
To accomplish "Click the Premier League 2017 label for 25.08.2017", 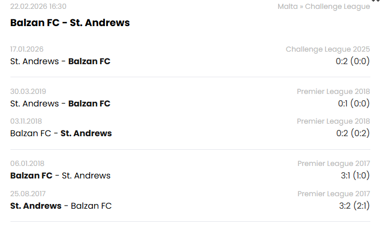I will pyautogui.click(x=333, y=194).
